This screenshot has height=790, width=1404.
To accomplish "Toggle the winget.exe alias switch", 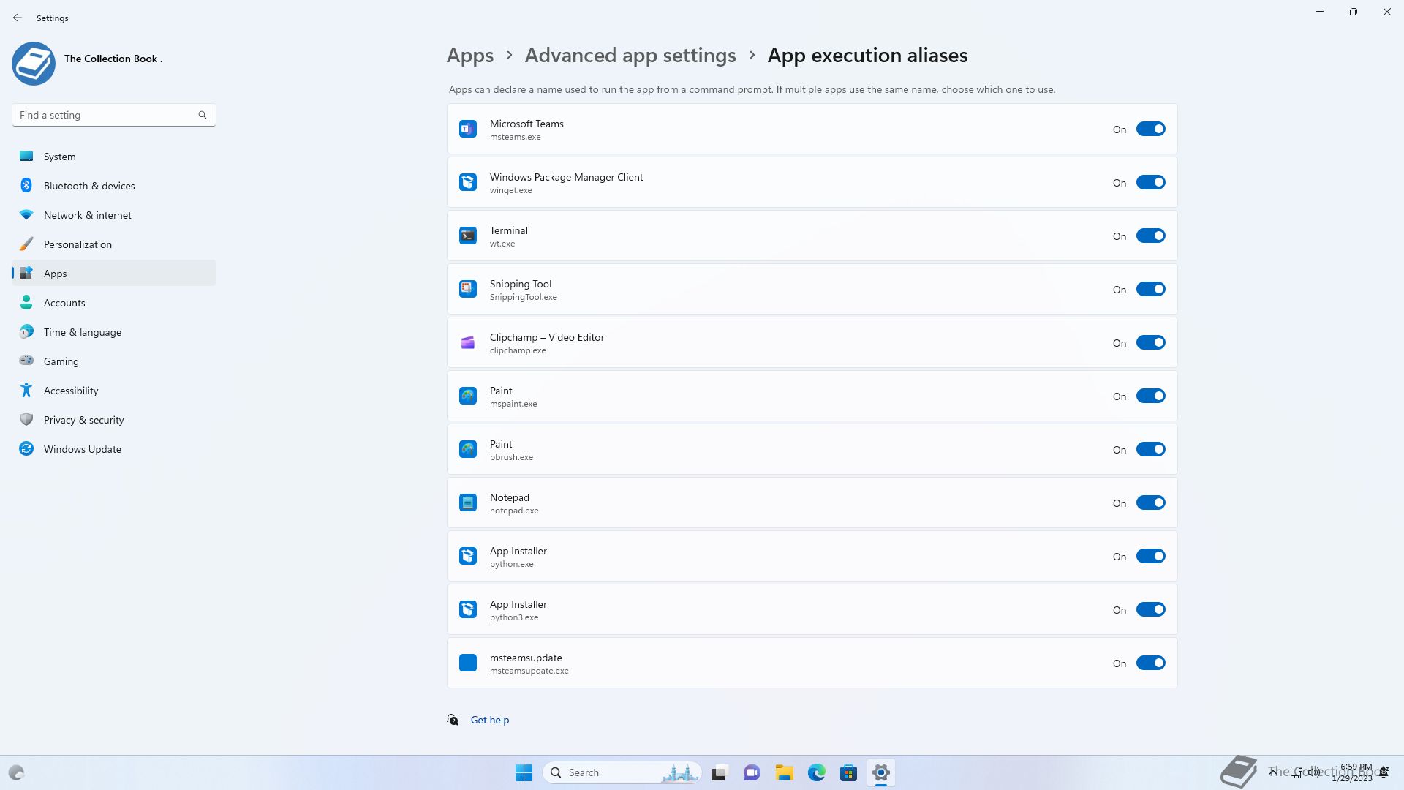I will coord(1150,182).
